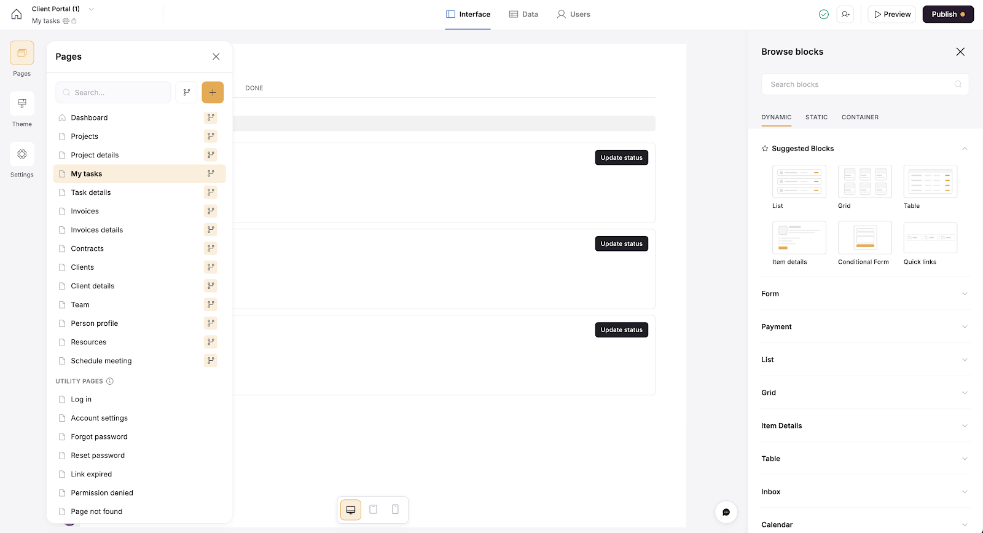Switch to the Data tab
The image size is (983, 533).
[523, 14]
